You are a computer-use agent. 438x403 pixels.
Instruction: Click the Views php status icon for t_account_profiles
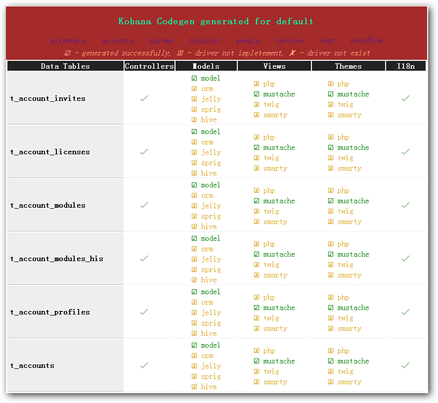click(257, 297)
